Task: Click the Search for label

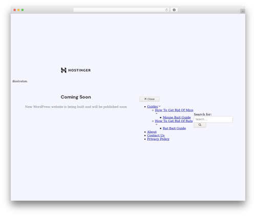Action: point(203,114)
